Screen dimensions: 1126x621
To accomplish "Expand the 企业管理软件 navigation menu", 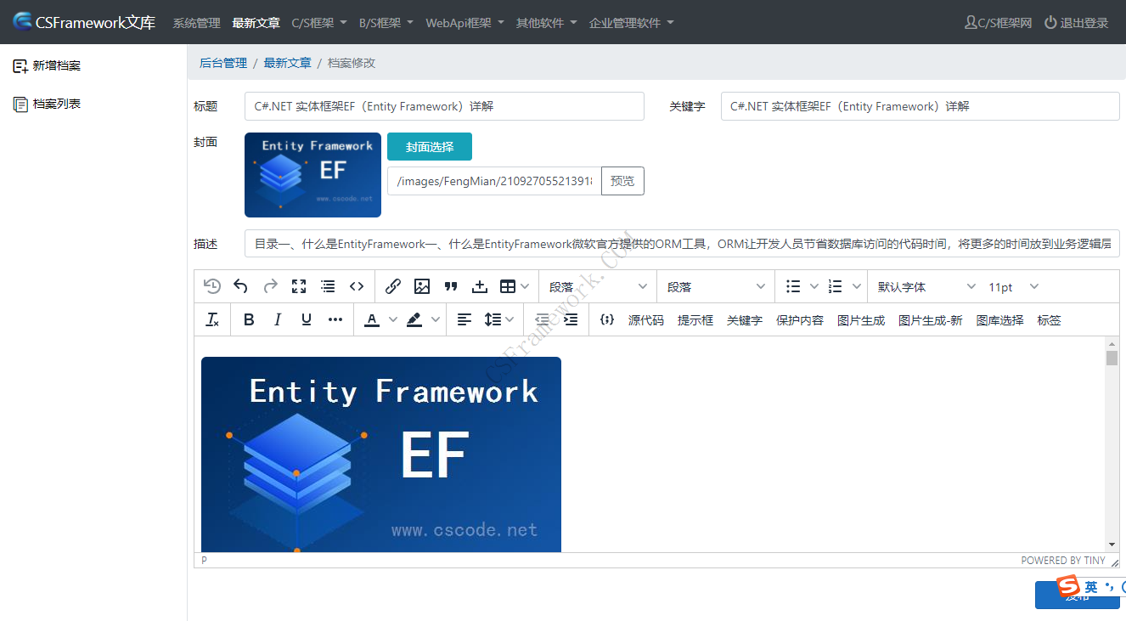I will point(632,23).
